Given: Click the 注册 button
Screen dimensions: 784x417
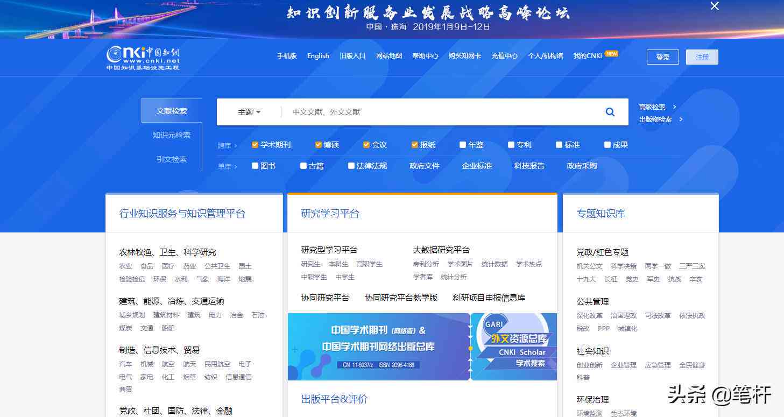Looking at the screenshot, I should click(702, 57).
